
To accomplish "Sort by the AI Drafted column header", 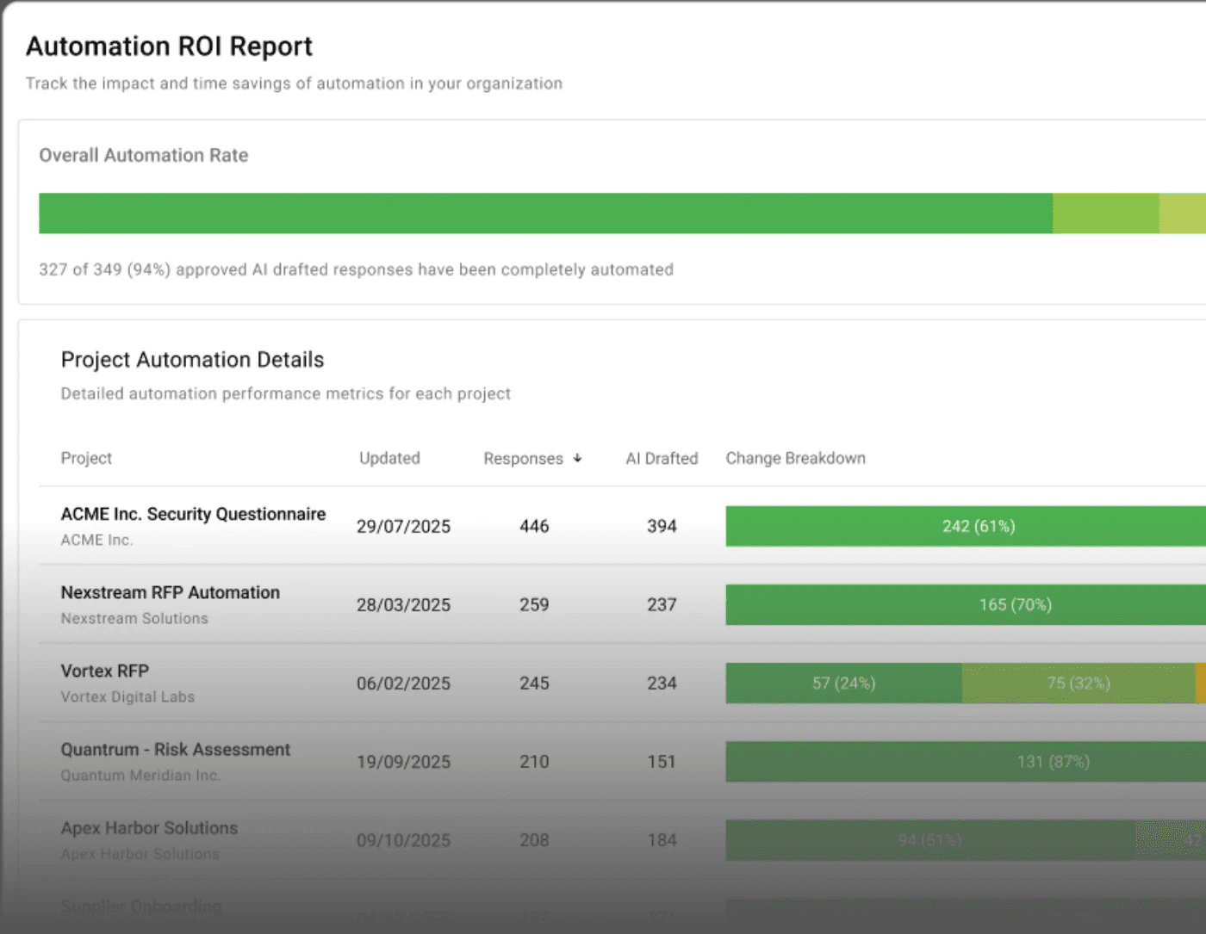I will [x=662, y=458].
